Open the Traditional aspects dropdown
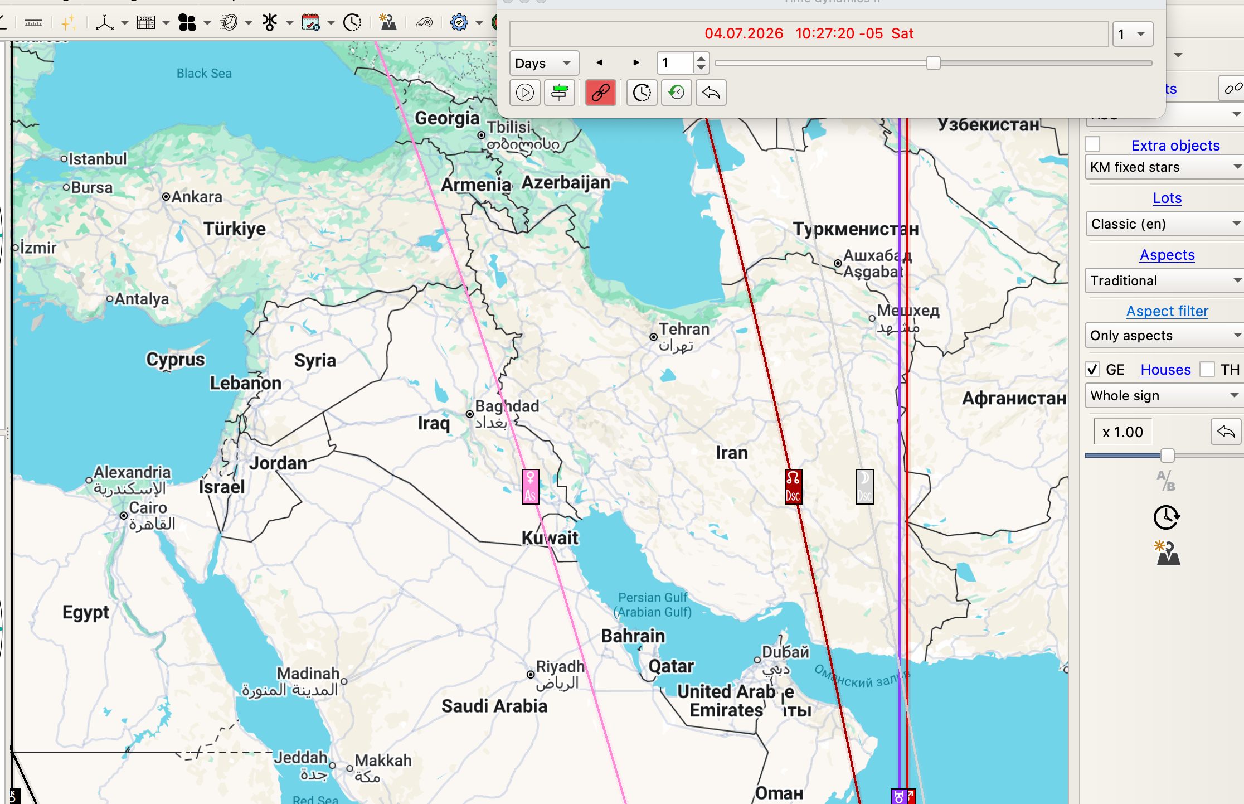 [1164, 281]
